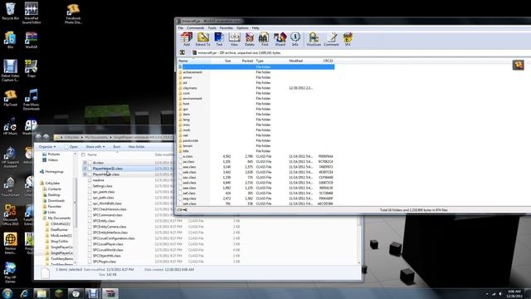Open Share with dropdown in Explorer

(x=95, y=147)
